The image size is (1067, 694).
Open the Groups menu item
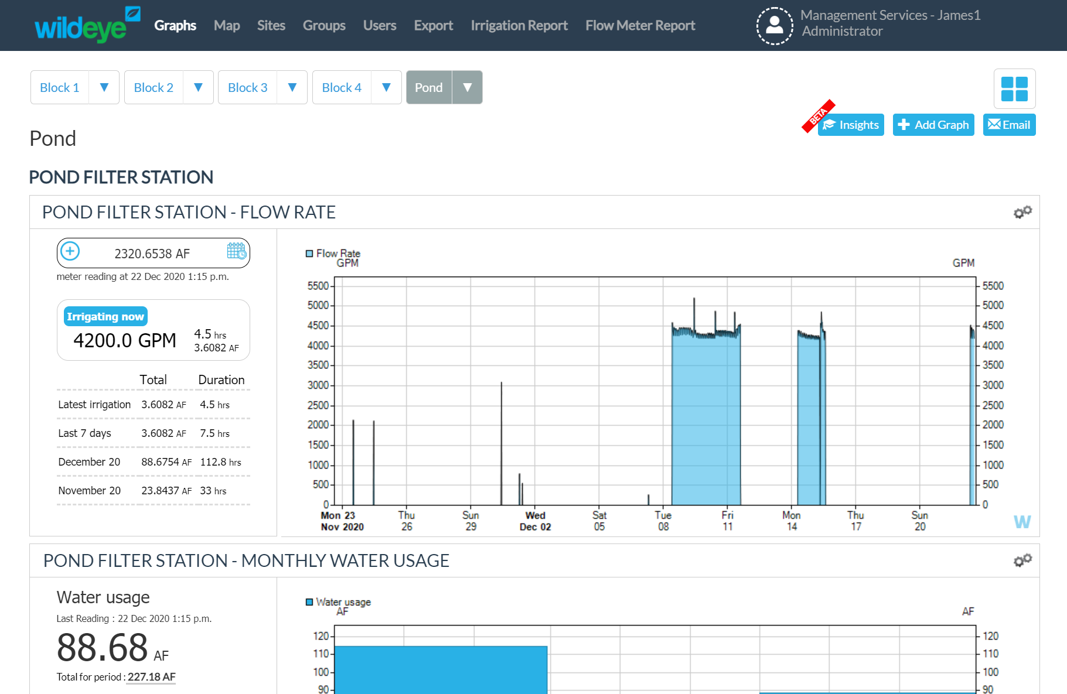[x=324, y=25]
